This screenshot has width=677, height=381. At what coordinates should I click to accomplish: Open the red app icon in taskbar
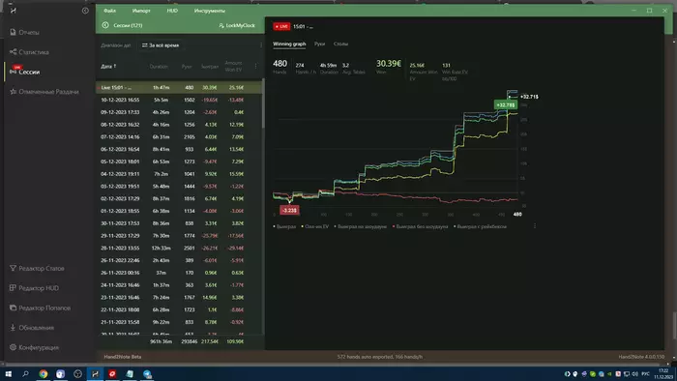point(112,374)
